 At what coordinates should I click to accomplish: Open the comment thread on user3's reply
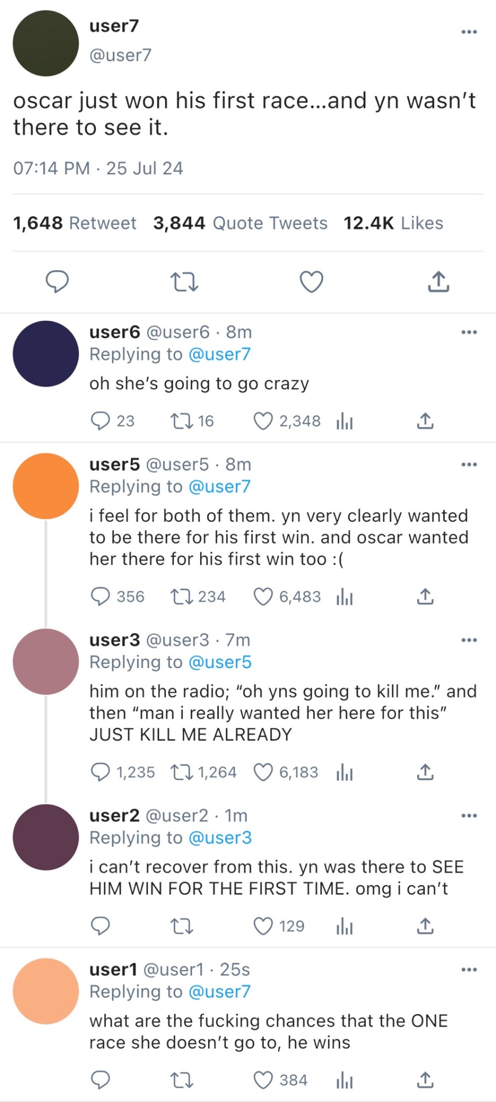click(101, 773)
